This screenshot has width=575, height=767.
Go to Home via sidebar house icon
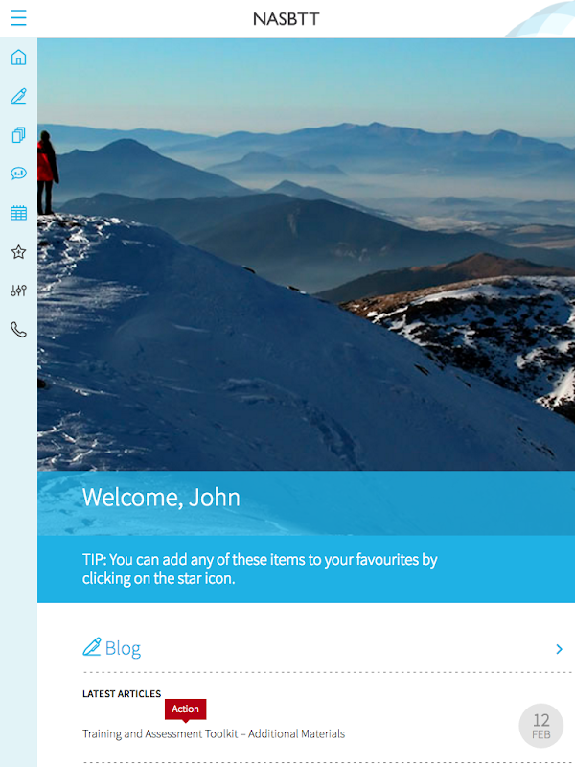18,58
